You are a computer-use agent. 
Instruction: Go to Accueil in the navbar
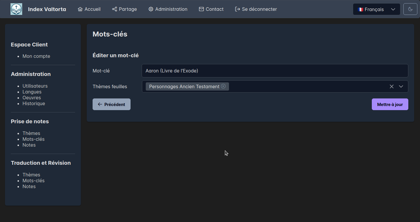tap(89, 9)
